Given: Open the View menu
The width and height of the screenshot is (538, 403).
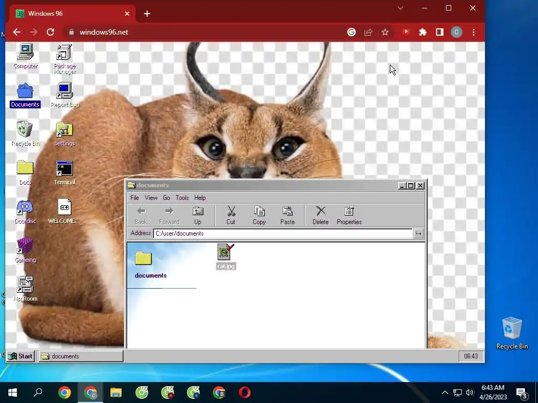Looking at the screenshot, I should click(x=151, y=198).
